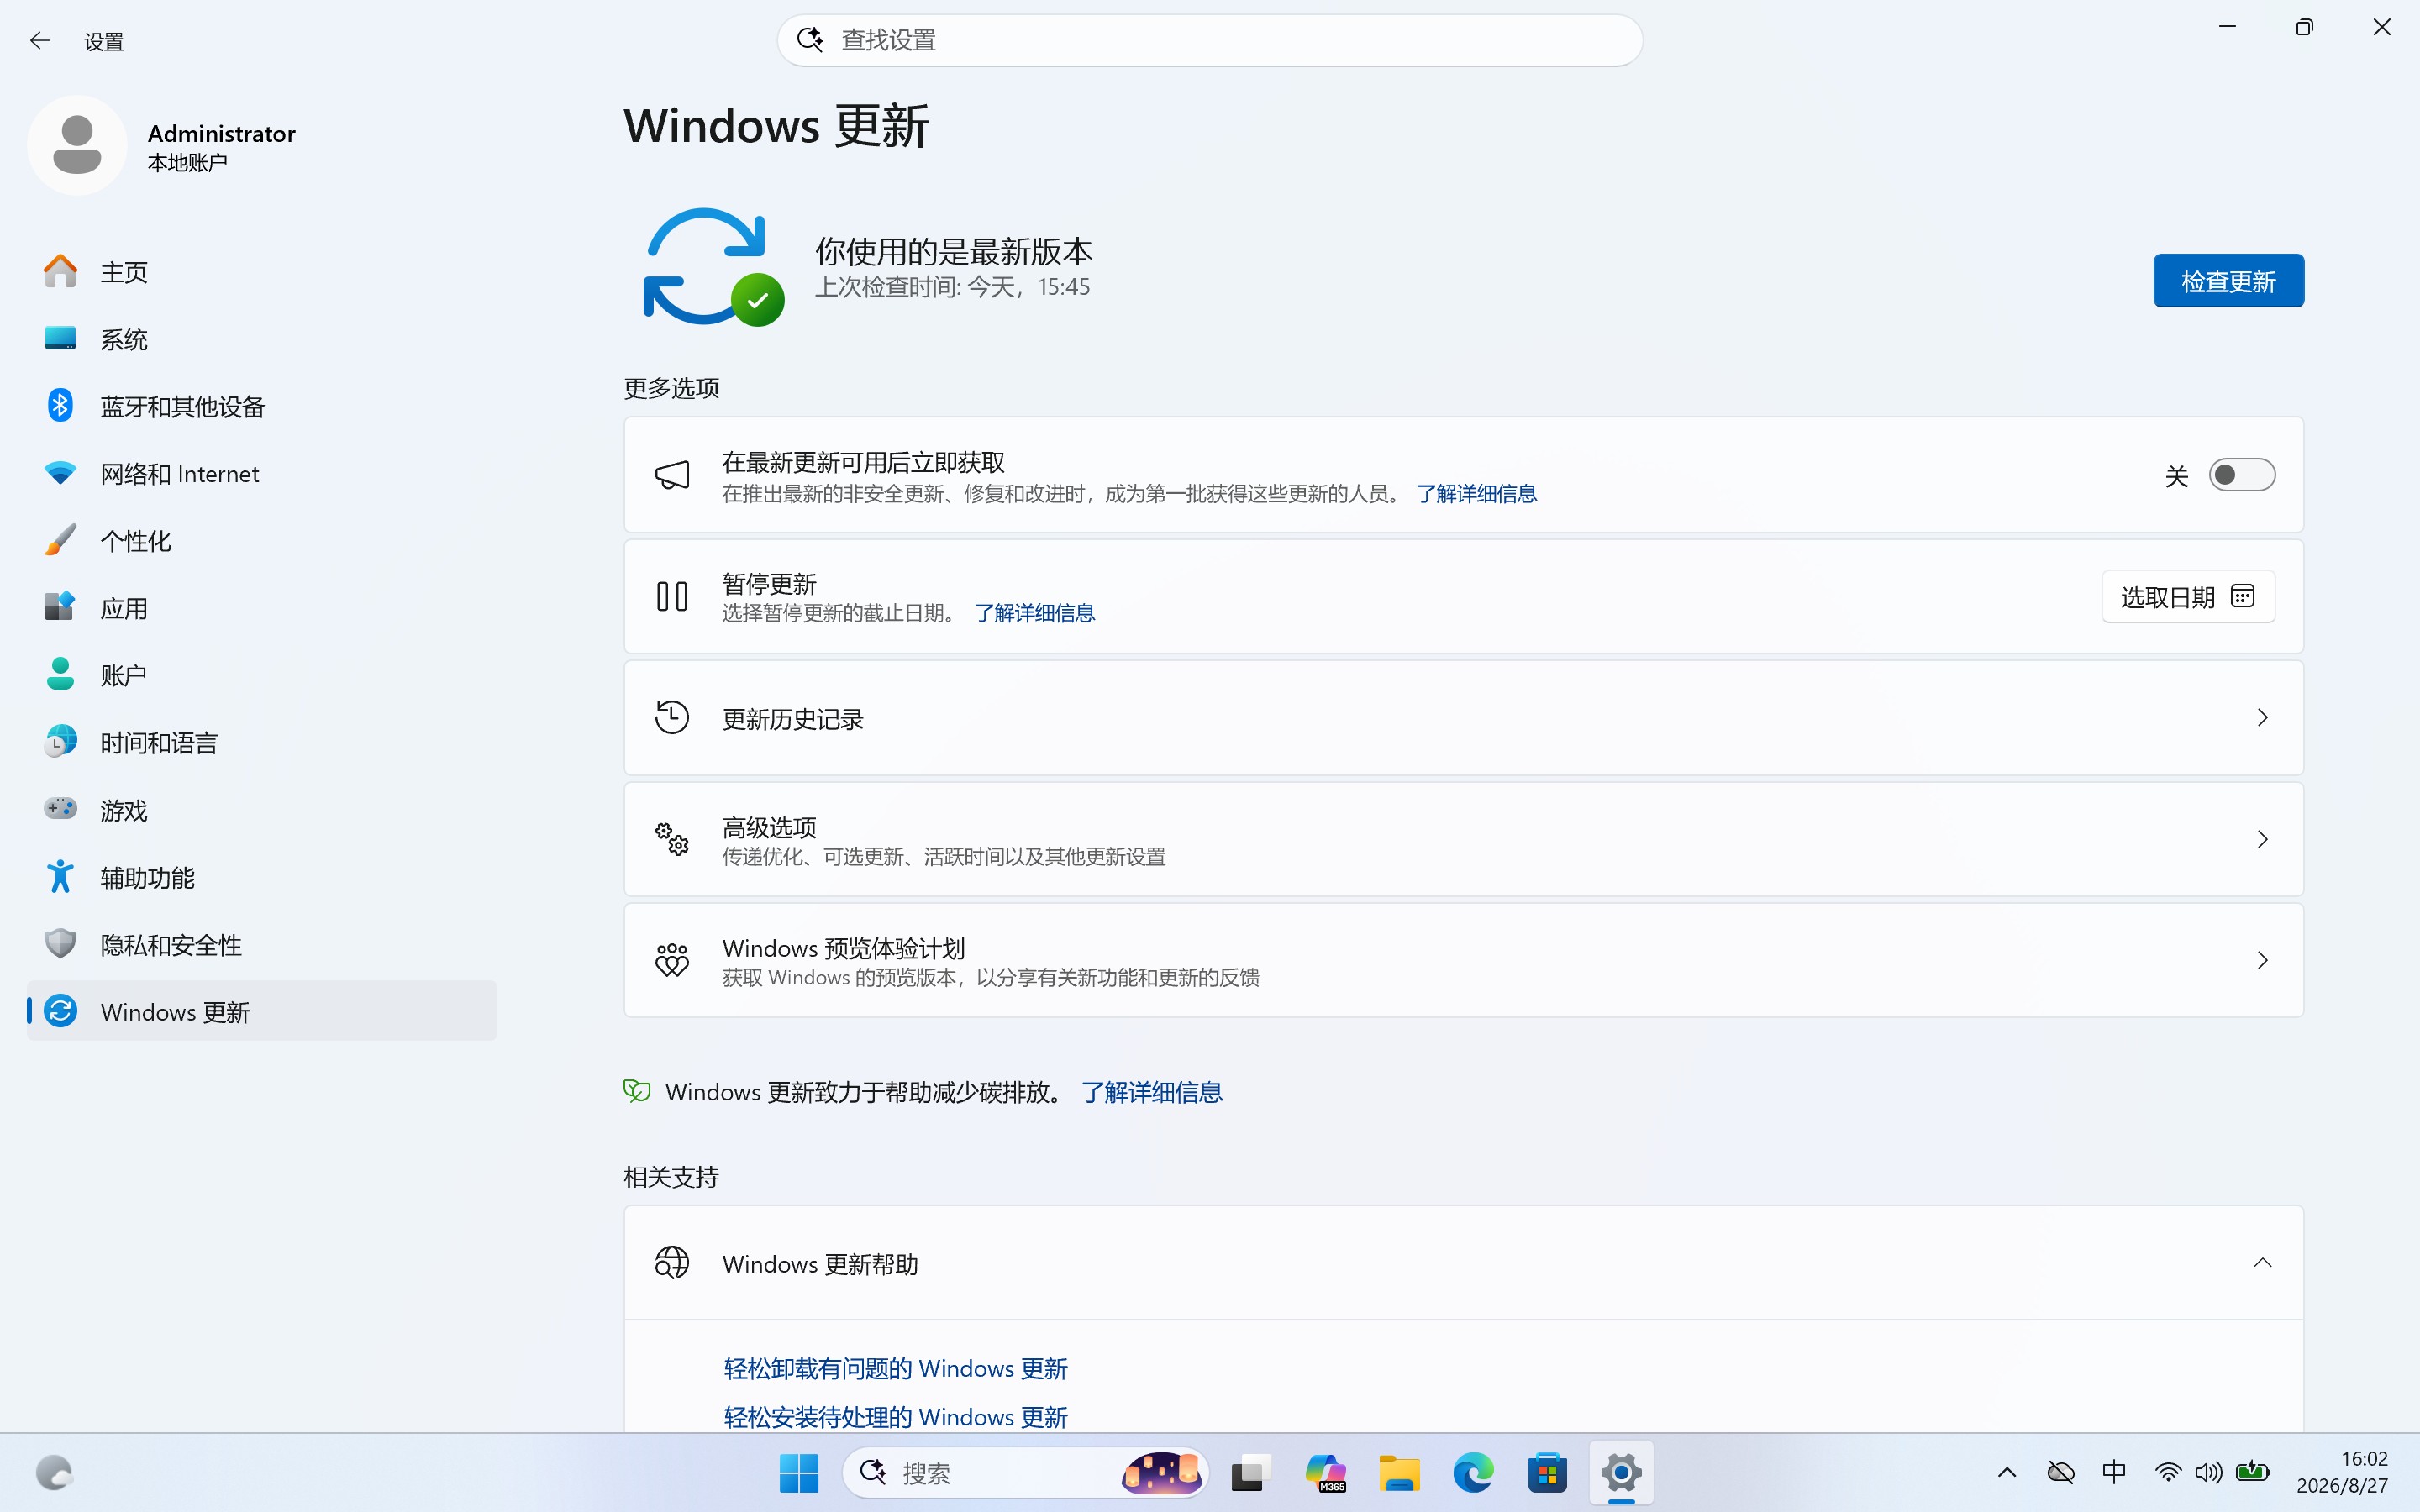
Task: Open 了解详细信息 link under 暂停更新
Action: pyautogui.click(x=1034, y=613)
